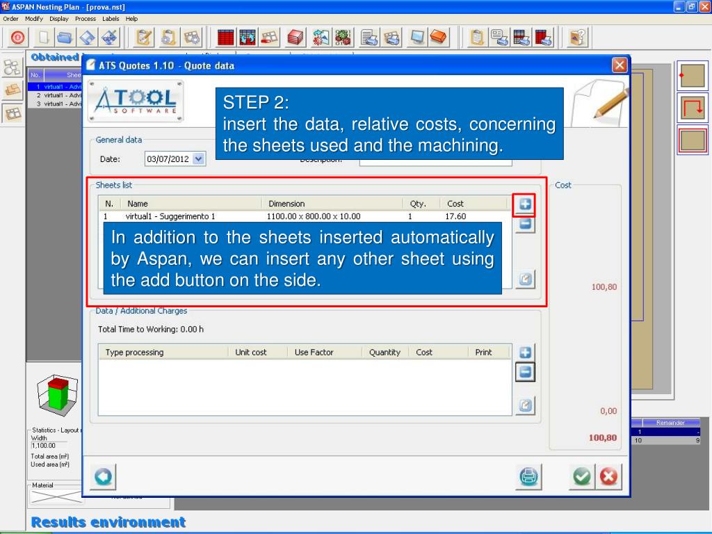Open a file with the blue folder icon
This screenshot has width=712, height=534.
pyautogui.click(x=65, y=38)
